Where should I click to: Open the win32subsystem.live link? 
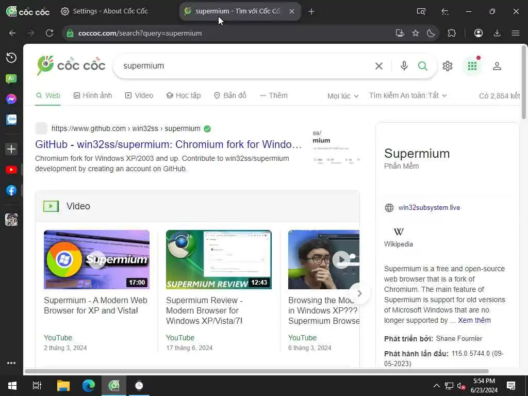click(429, 207)
